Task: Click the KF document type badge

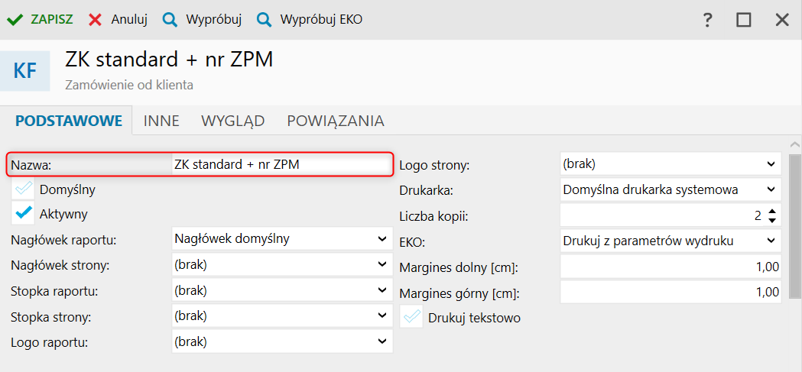Action: click(x=25, y=72)
